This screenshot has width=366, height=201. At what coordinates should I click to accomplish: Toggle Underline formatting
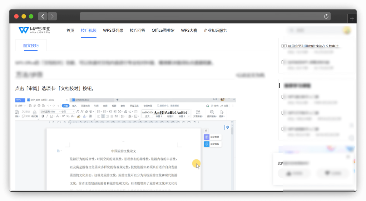pyautogui.click(x=51, y=116)
